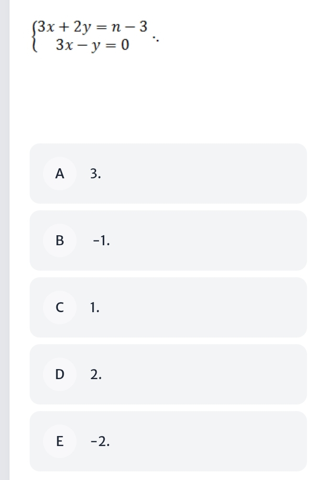Click the answer text "3."

pyautogui.click(x=96, y=174)
